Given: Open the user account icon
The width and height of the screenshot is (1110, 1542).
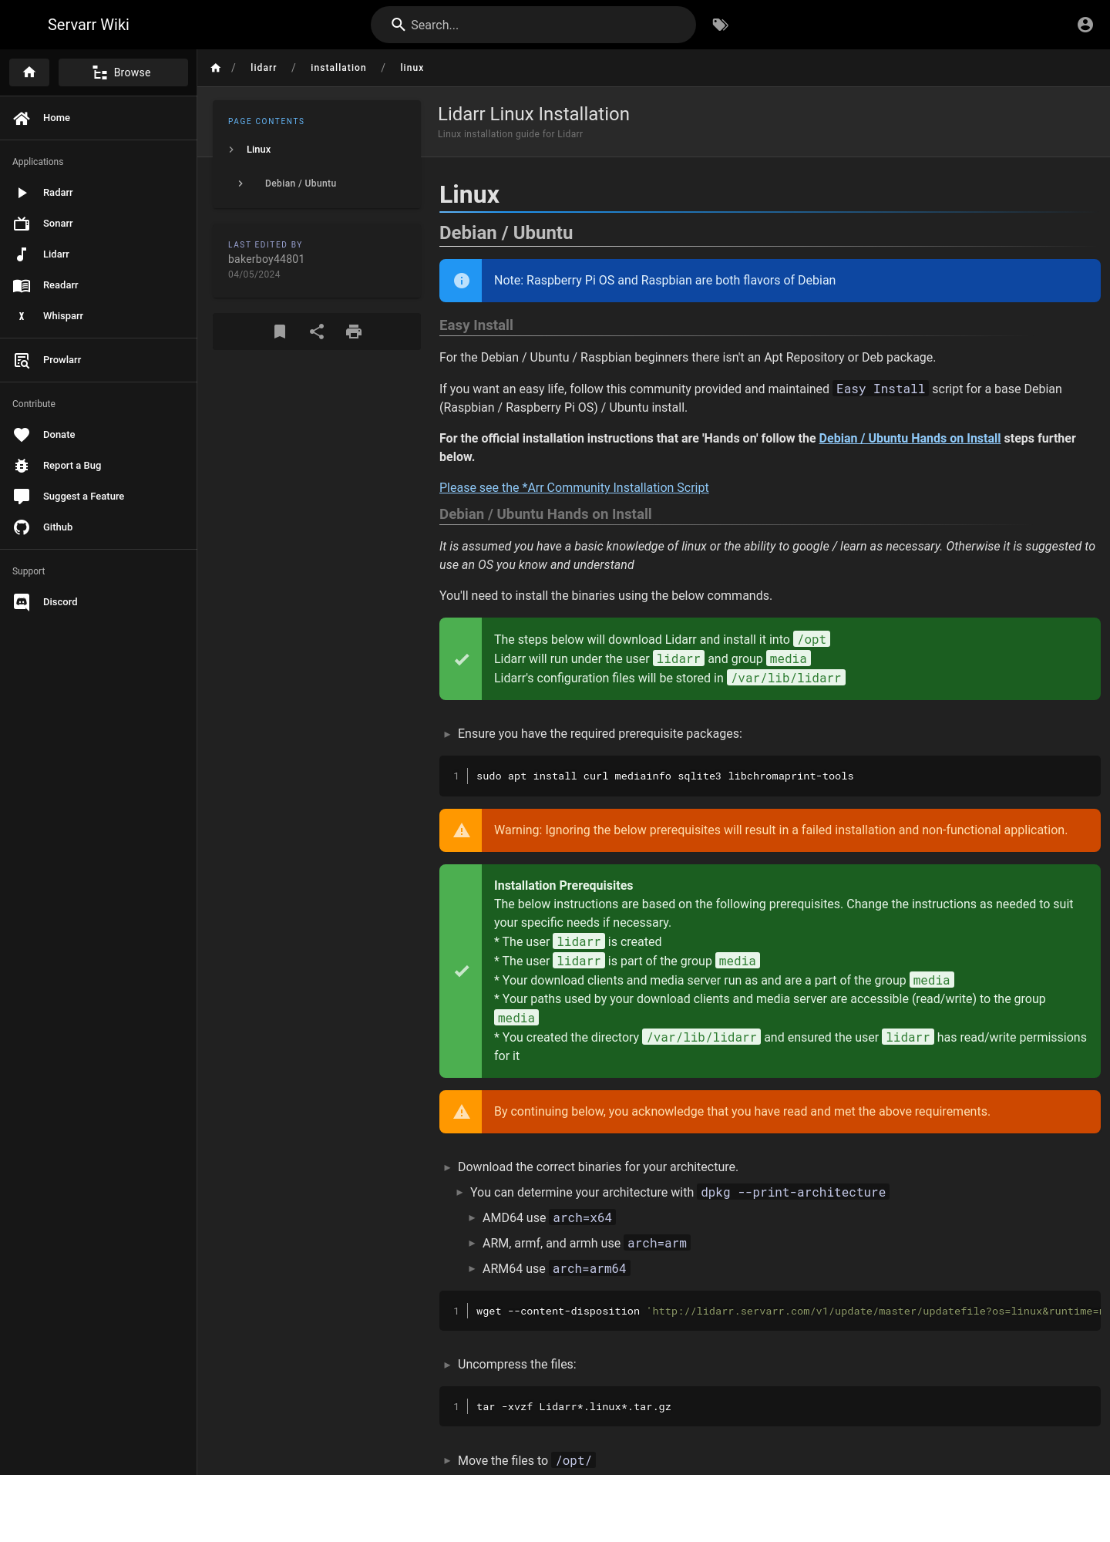Looking at the screenshot, I should pos(1085,25).
